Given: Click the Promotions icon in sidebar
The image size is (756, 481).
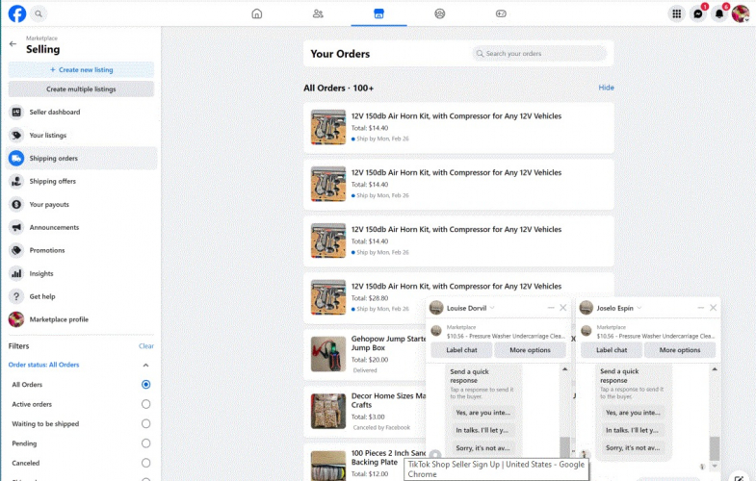Looking at the screenshot, I should 16,250.
